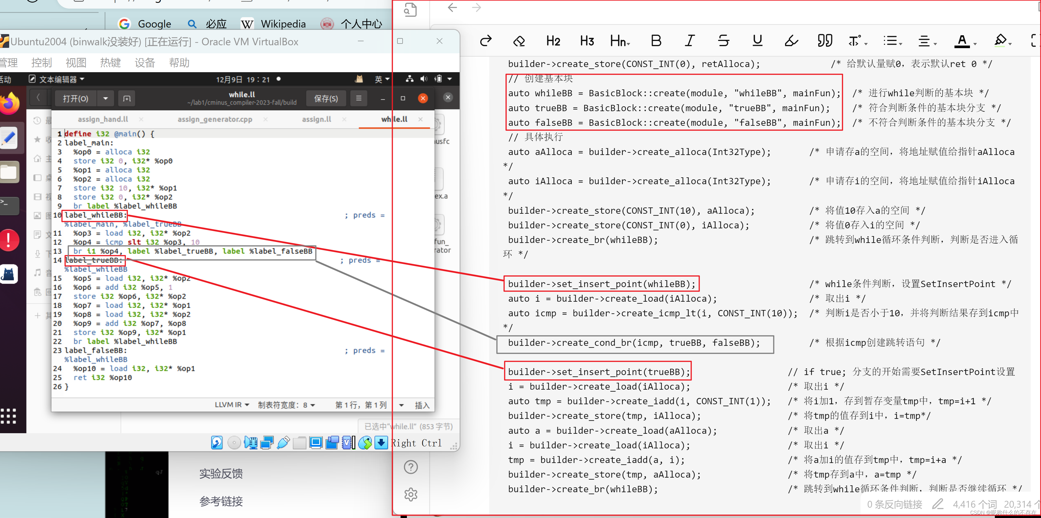
Task: Click the redo arrow in the note editor toolbar
Action: [485, 41]
